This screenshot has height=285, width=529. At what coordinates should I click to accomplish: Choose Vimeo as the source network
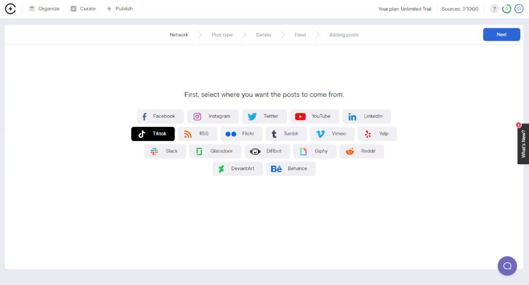[x=332, y=134]
